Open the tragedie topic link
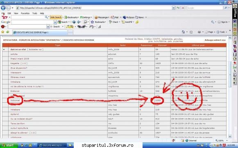The width and height of the screenshot is (238, 148). pos(15,63)
